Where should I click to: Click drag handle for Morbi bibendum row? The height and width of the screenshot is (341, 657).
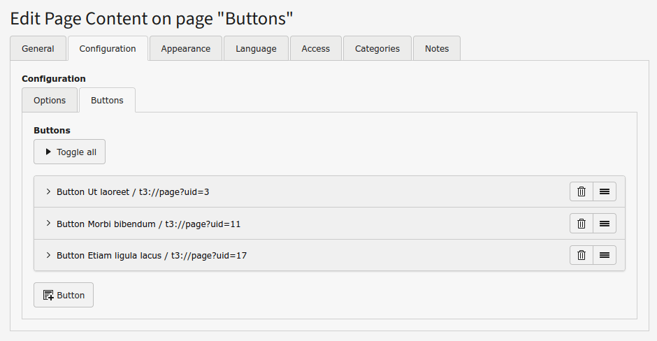605,224
